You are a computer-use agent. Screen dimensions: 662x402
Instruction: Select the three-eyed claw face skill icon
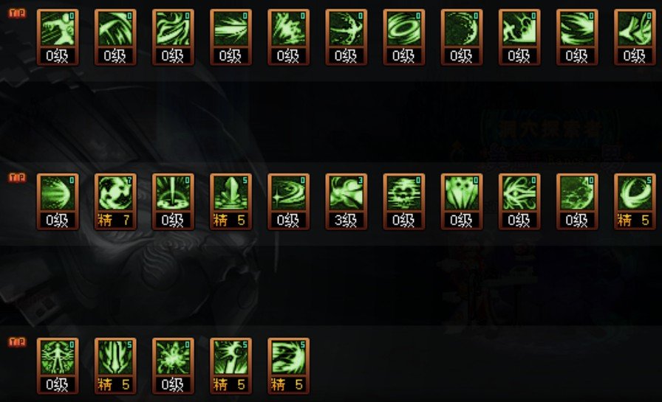click(462, 201)
